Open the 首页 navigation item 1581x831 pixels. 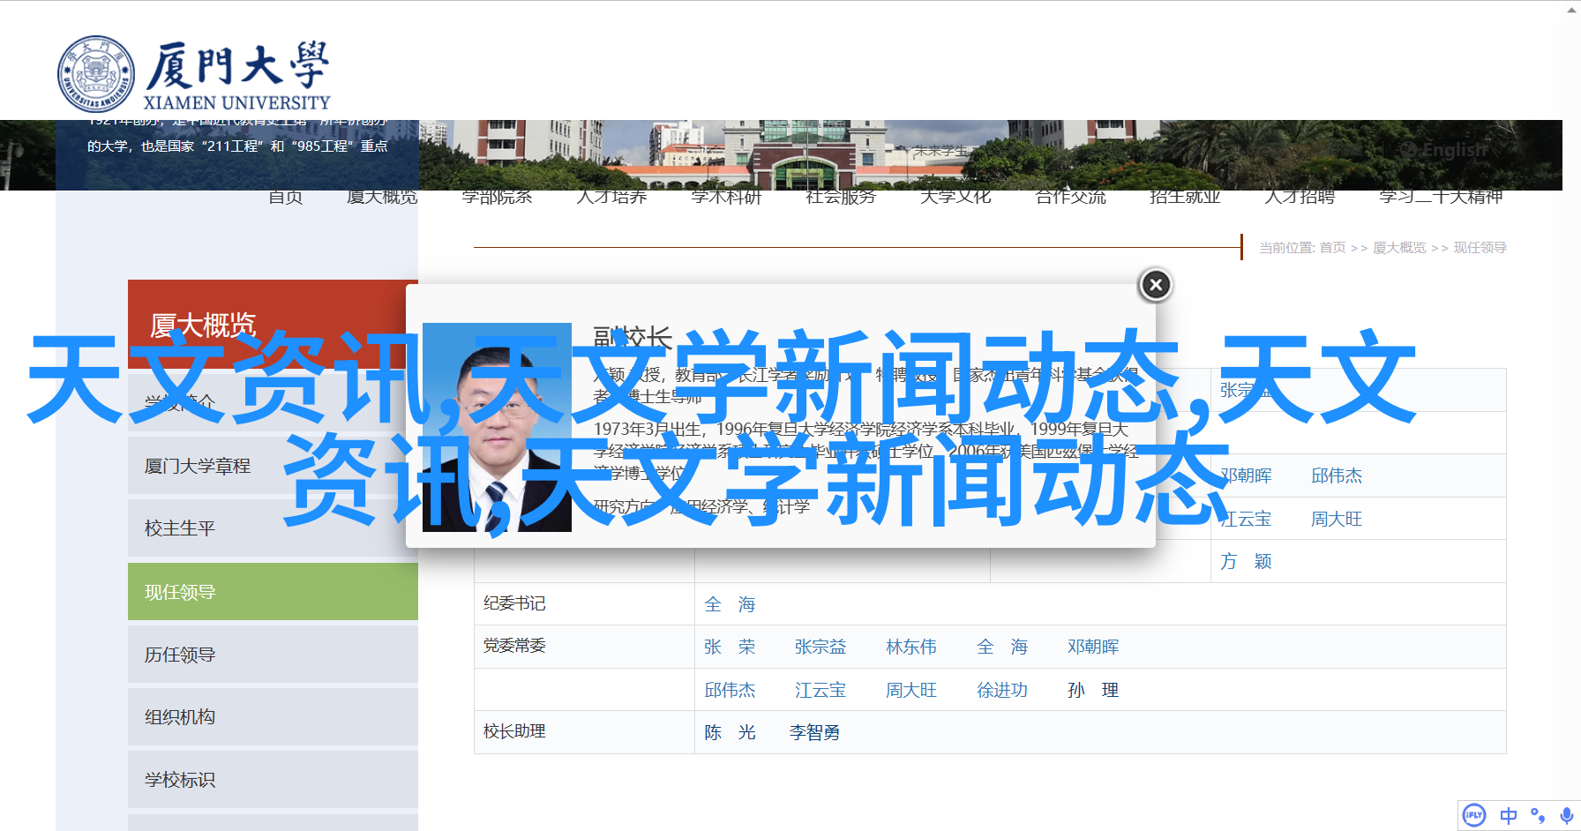286,197
